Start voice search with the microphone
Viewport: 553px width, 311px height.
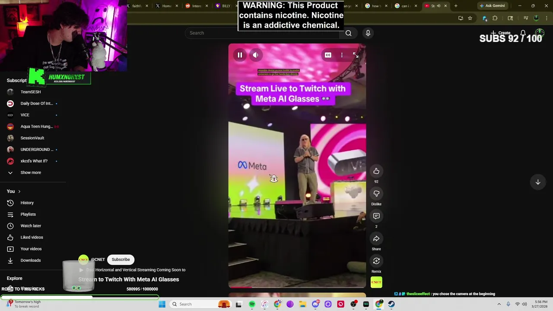pos(368,33)
